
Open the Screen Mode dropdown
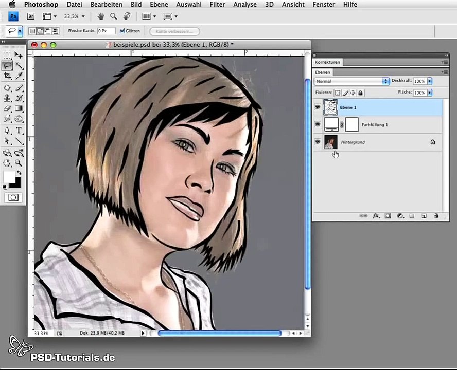pos(170,16)
